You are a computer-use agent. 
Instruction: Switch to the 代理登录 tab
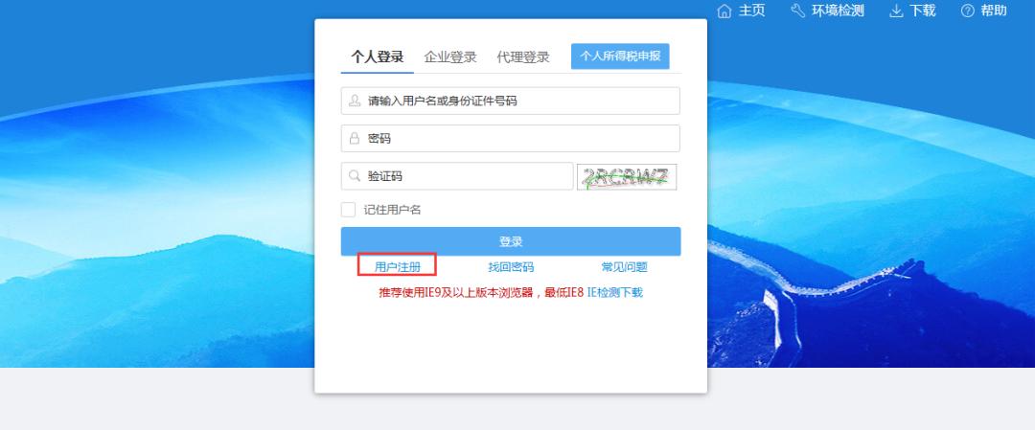[x=523, y=57]
